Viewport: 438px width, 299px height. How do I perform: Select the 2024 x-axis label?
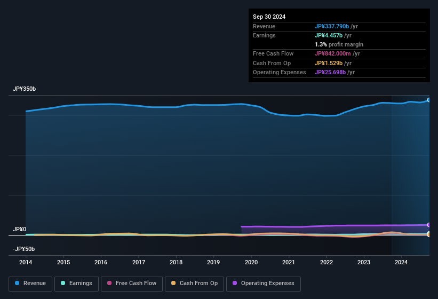(401, 262)
